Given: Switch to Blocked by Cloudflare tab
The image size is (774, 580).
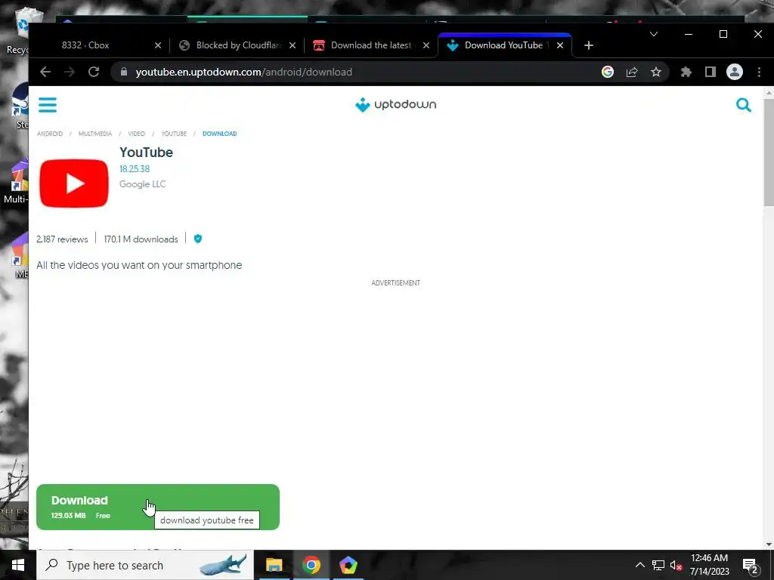Looking at the screenshot, I should [x=236, y=45].
